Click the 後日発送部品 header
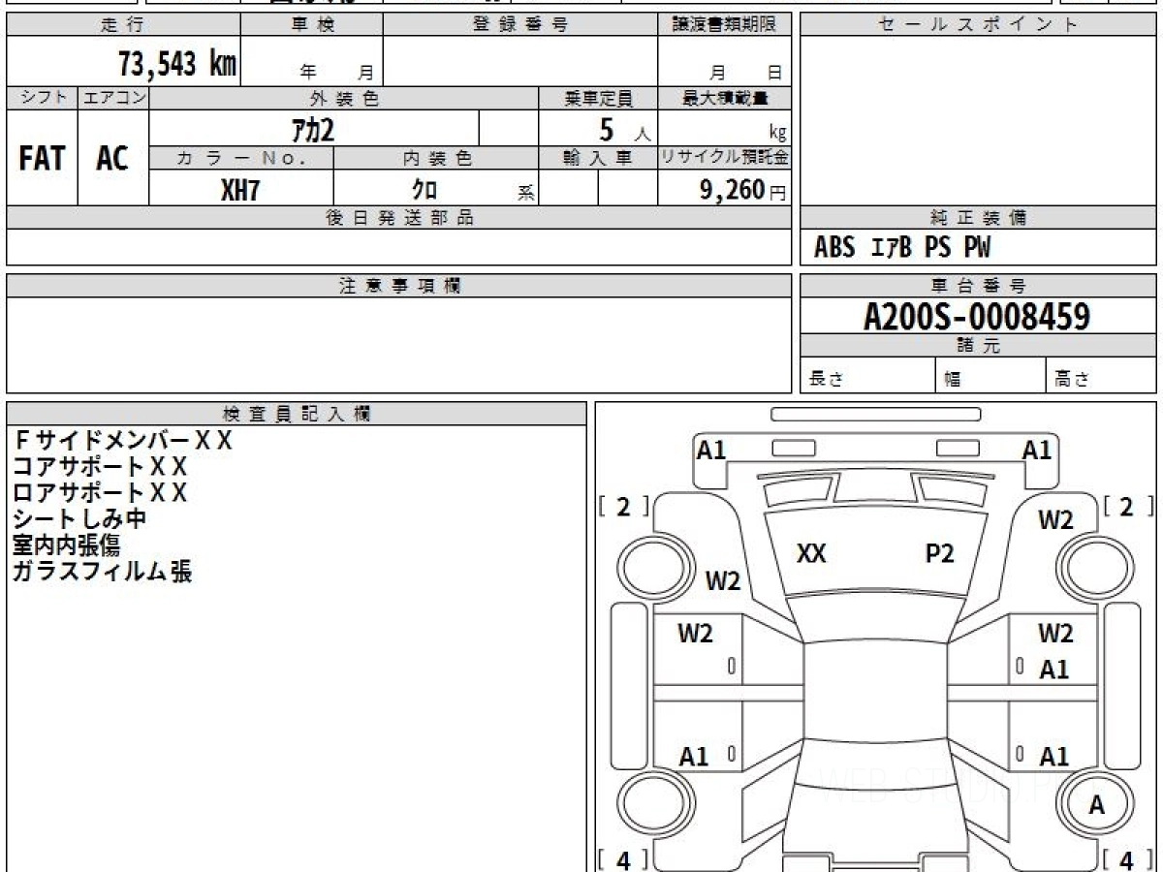Viewport: 1163px width, 872px height. 399,218
